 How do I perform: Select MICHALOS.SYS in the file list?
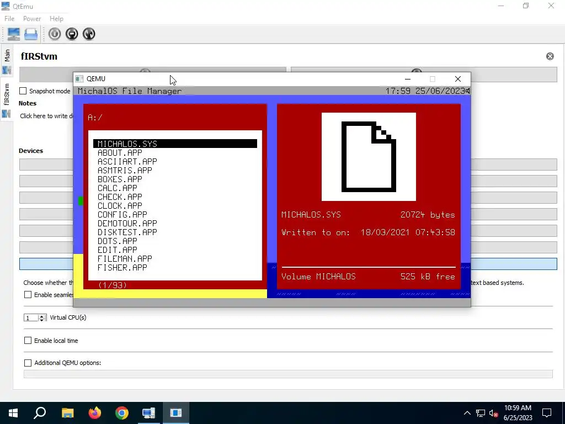pos(175,144)
